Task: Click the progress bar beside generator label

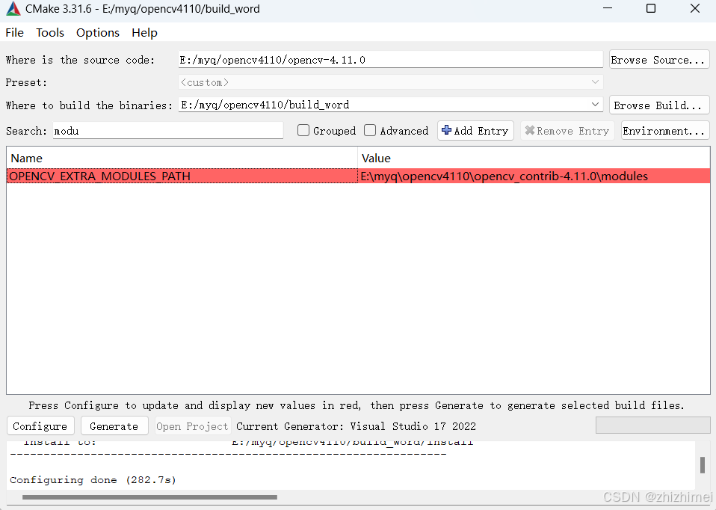Action: [x=653, y=425]
